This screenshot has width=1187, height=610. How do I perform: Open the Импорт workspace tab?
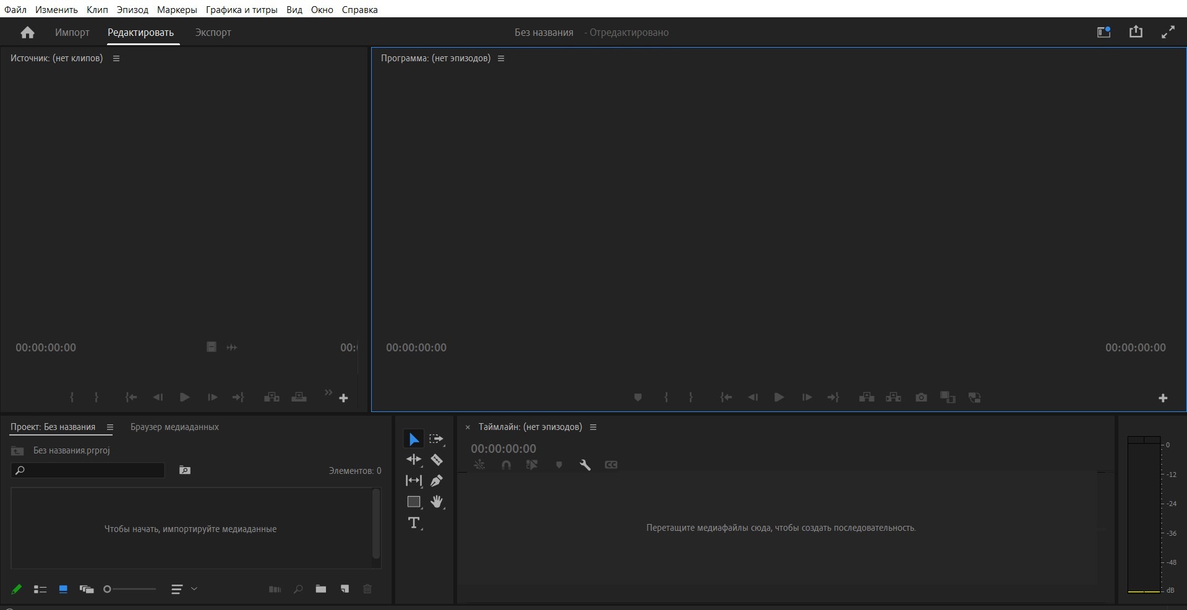tap(72, 32)
